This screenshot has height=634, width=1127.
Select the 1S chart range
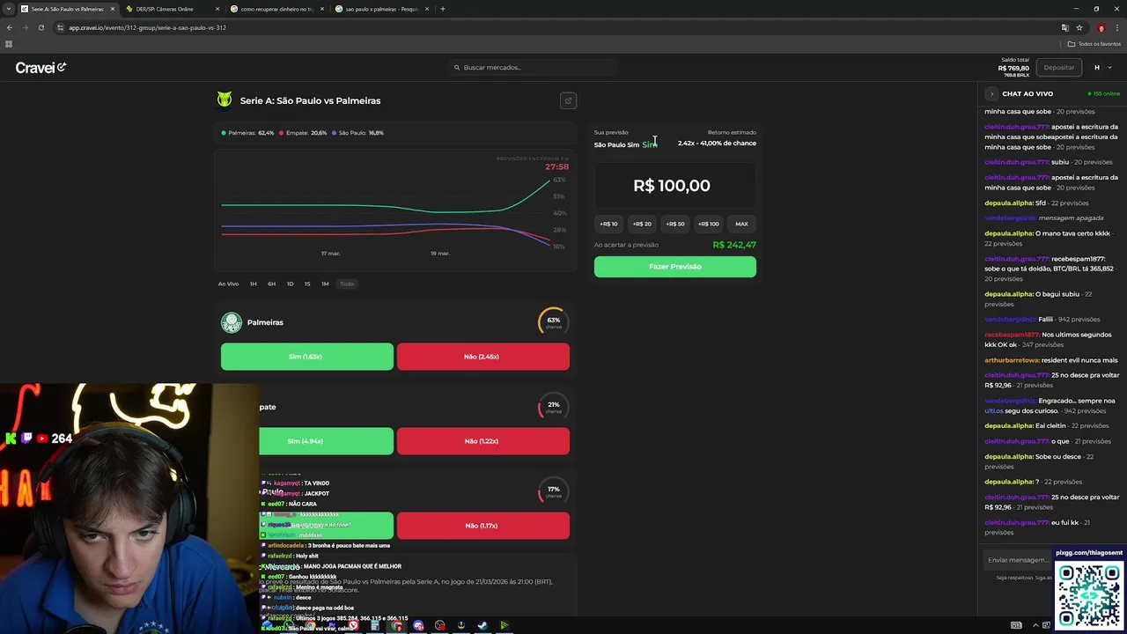307,284
